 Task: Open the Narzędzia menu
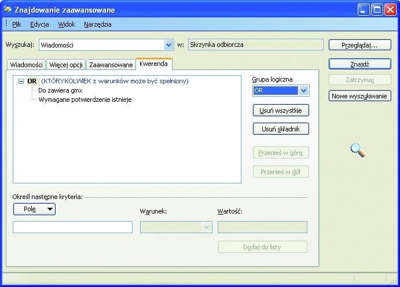[x=97, y=24]
